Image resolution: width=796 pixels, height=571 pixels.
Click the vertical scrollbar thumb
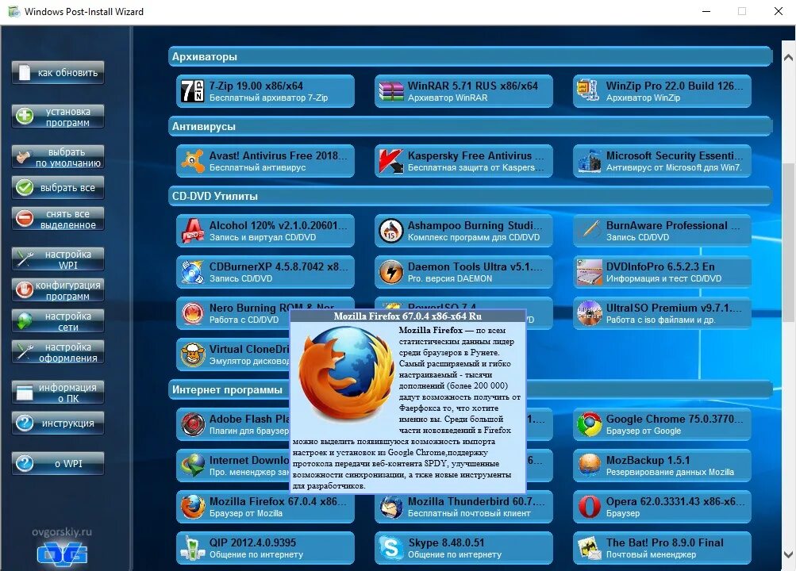point(788,242)
